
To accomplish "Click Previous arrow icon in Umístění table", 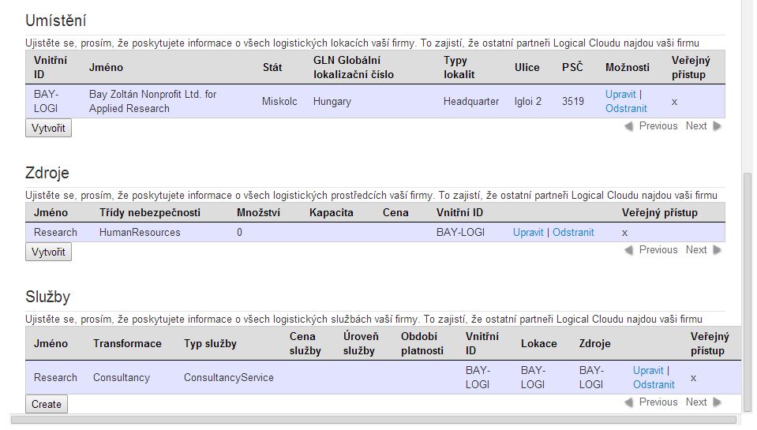I will click(628, 126).
